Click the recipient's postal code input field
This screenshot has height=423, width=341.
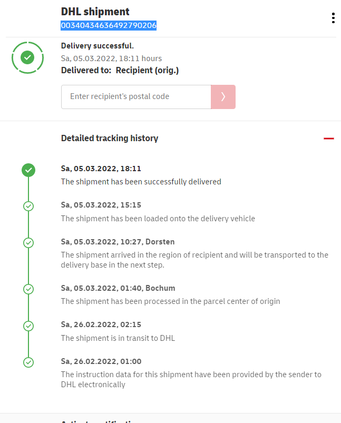click(136, 97)
